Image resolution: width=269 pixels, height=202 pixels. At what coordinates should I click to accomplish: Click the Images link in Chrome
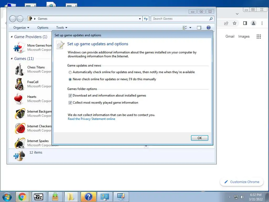coord(244,36)
